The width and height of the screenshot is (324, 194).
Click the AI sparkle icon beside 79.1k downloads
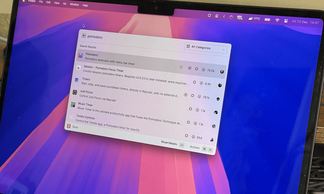pyautogui.click(x=186, y=95)
